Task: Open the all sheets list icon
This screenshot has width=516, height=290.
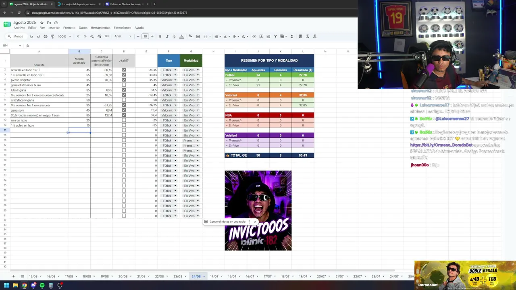Action: pyautogui.click(x=22, y=276)
